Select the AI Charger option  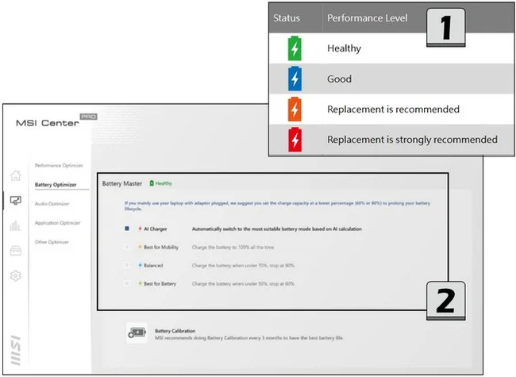click(x=127, y=229)
